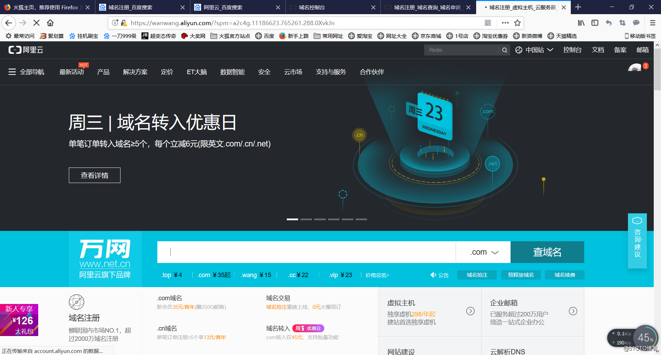This screenshot has width=661, height=355.
Task: Close the 域名控制台 tab
Action: (373, 8)
